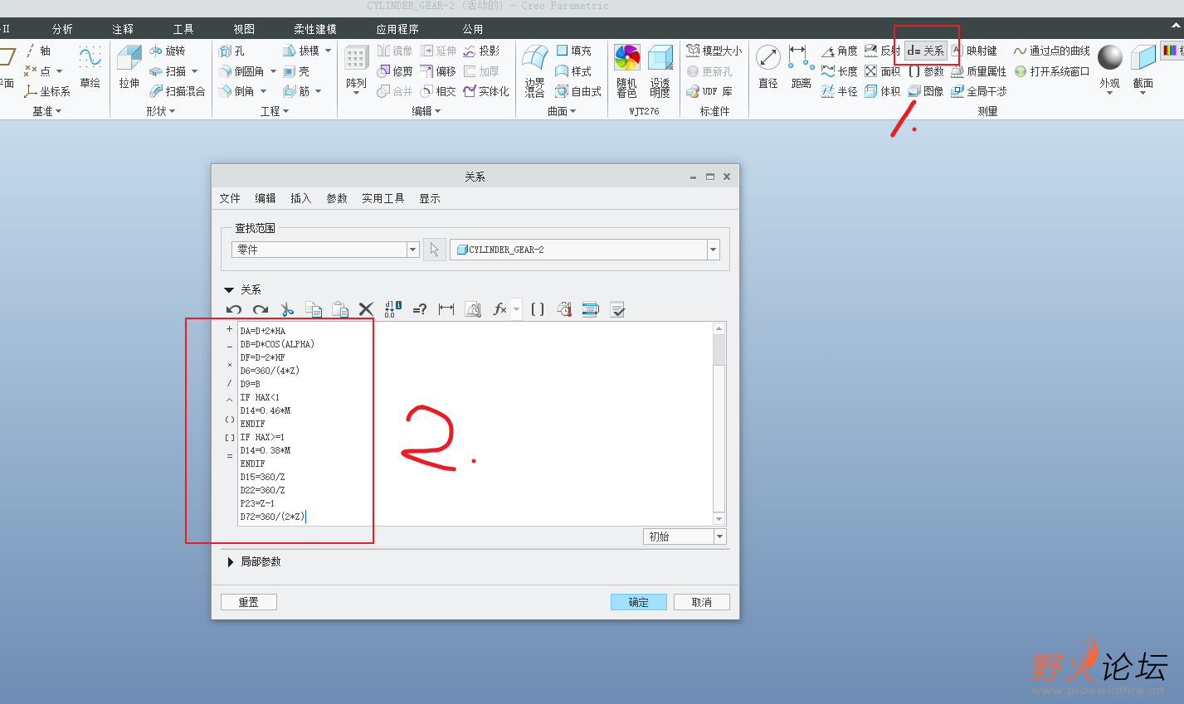1184x704 pixels.
Task: Click the relations editor vertical scrollbar
Action: coord(719,424)
